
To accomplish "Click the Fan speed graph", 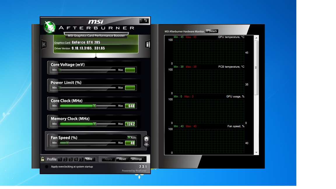I will click(209, 141).
